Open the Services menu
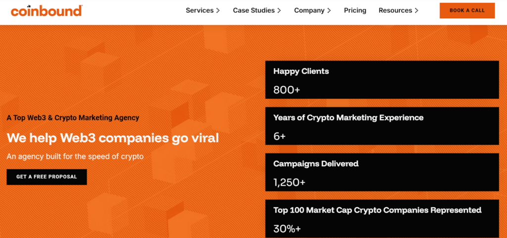This screenshot has height=238, width=507. (x=200, y=10)
